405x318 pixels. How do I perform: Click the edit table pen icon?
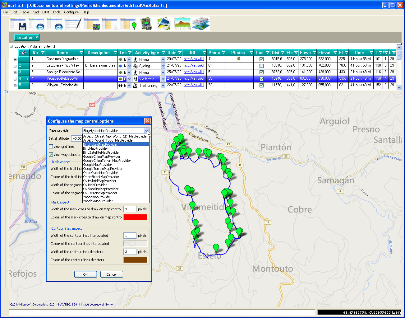[73, 24]
